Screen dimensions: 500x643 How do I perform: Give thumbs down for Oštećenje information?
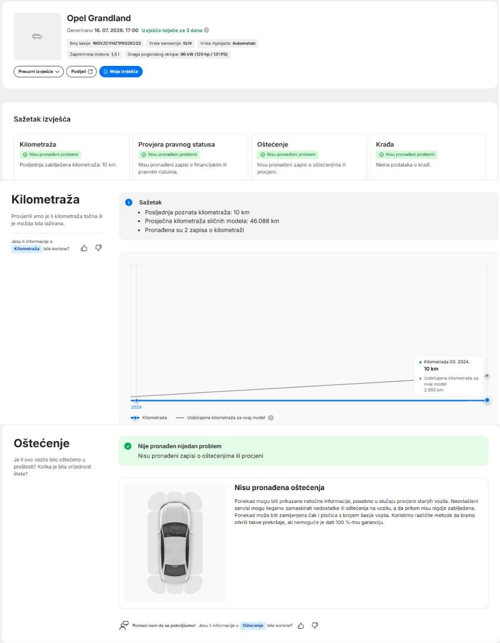(x=315, y=626)
